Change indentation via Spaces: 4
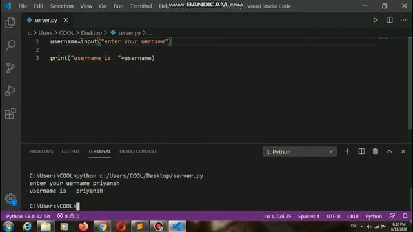The image size is (413, 232). coord(308,217)
